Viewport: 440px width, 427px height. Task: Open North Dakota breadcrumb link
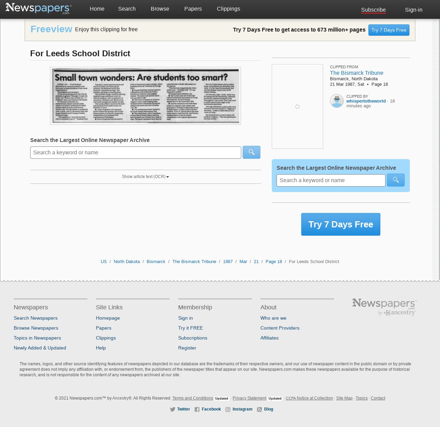pyautogui.click(x=127, y=262)
